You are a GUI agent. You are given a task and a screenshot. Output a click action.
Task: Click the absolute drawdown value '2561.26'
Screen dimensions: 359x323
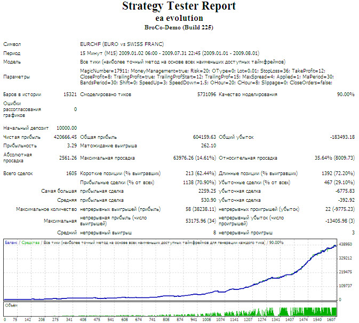(68, 158)
